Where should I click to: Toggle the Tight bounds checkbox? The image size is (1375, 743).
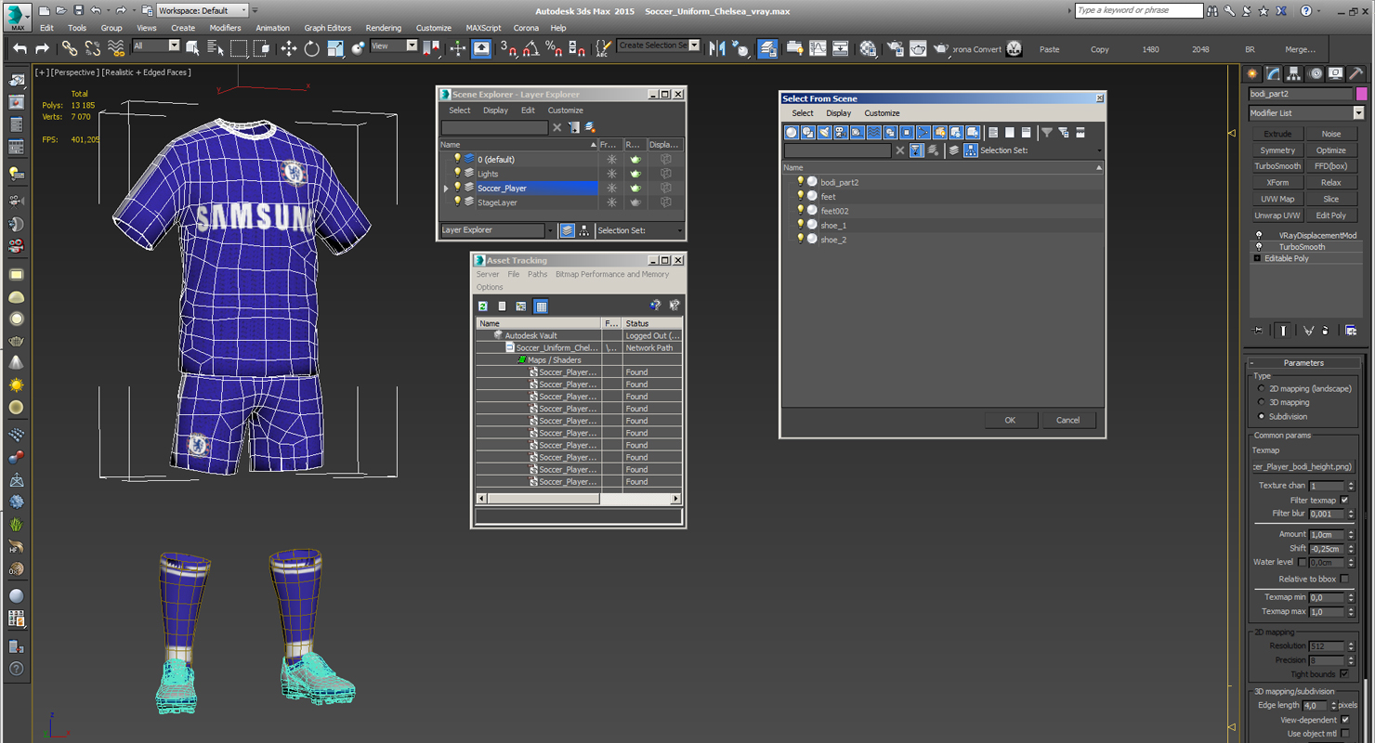coord(1344,674)
